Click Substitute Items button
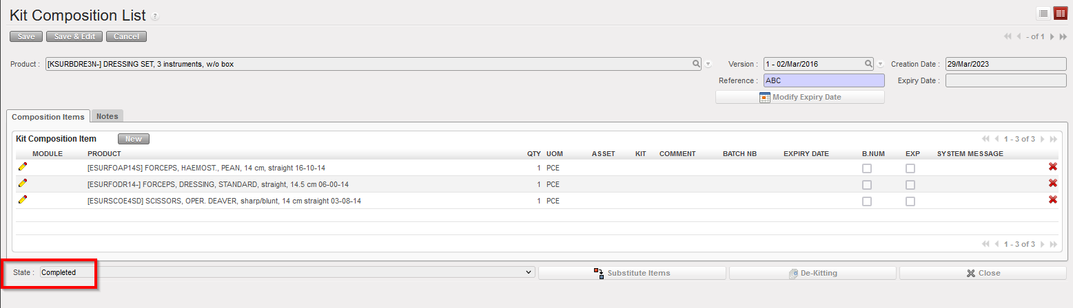The width and height of the screenshot is (1073, 308). tap(632, 273)
